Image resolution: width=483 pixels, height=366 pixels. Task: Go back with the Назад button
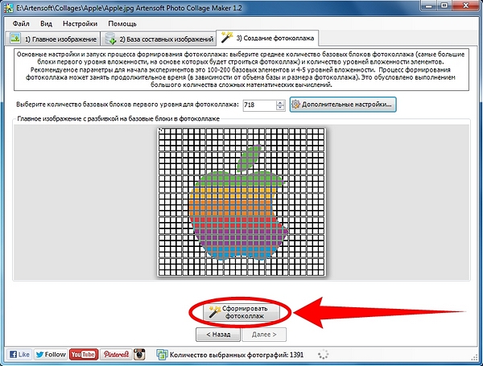click(x=218, y=335)
